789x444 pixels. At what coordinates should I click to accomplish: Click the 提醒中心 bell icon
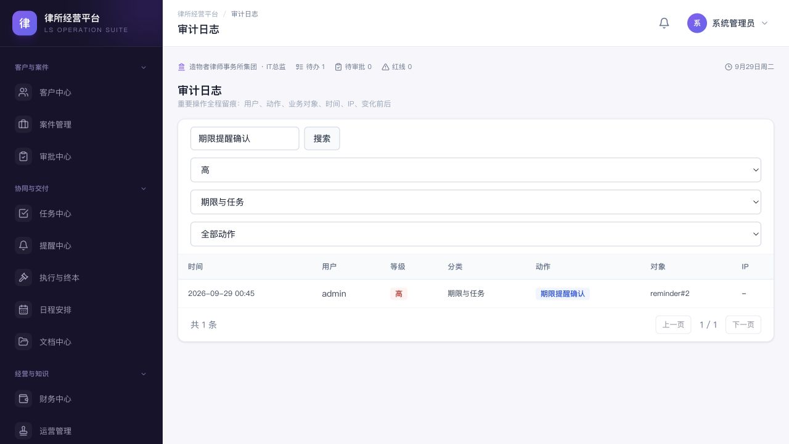23,246
